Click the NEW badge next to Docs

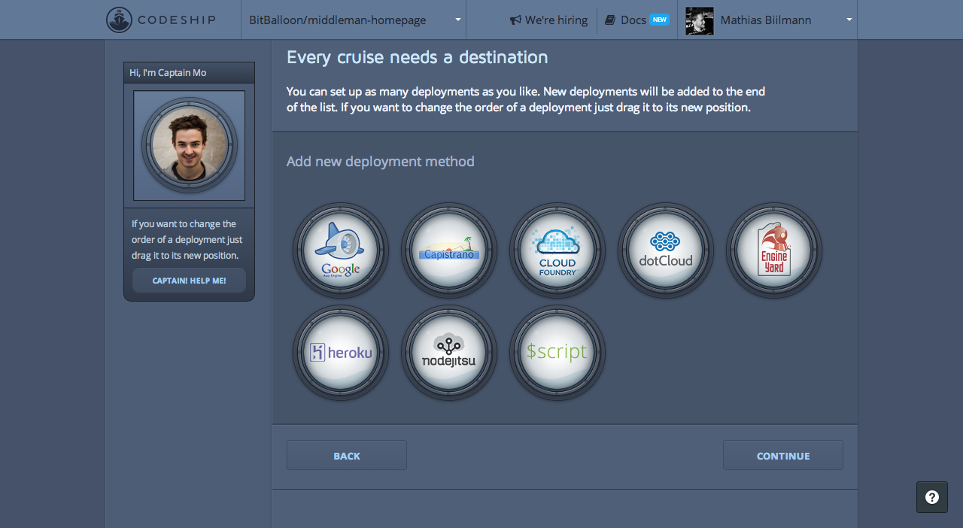660,20
